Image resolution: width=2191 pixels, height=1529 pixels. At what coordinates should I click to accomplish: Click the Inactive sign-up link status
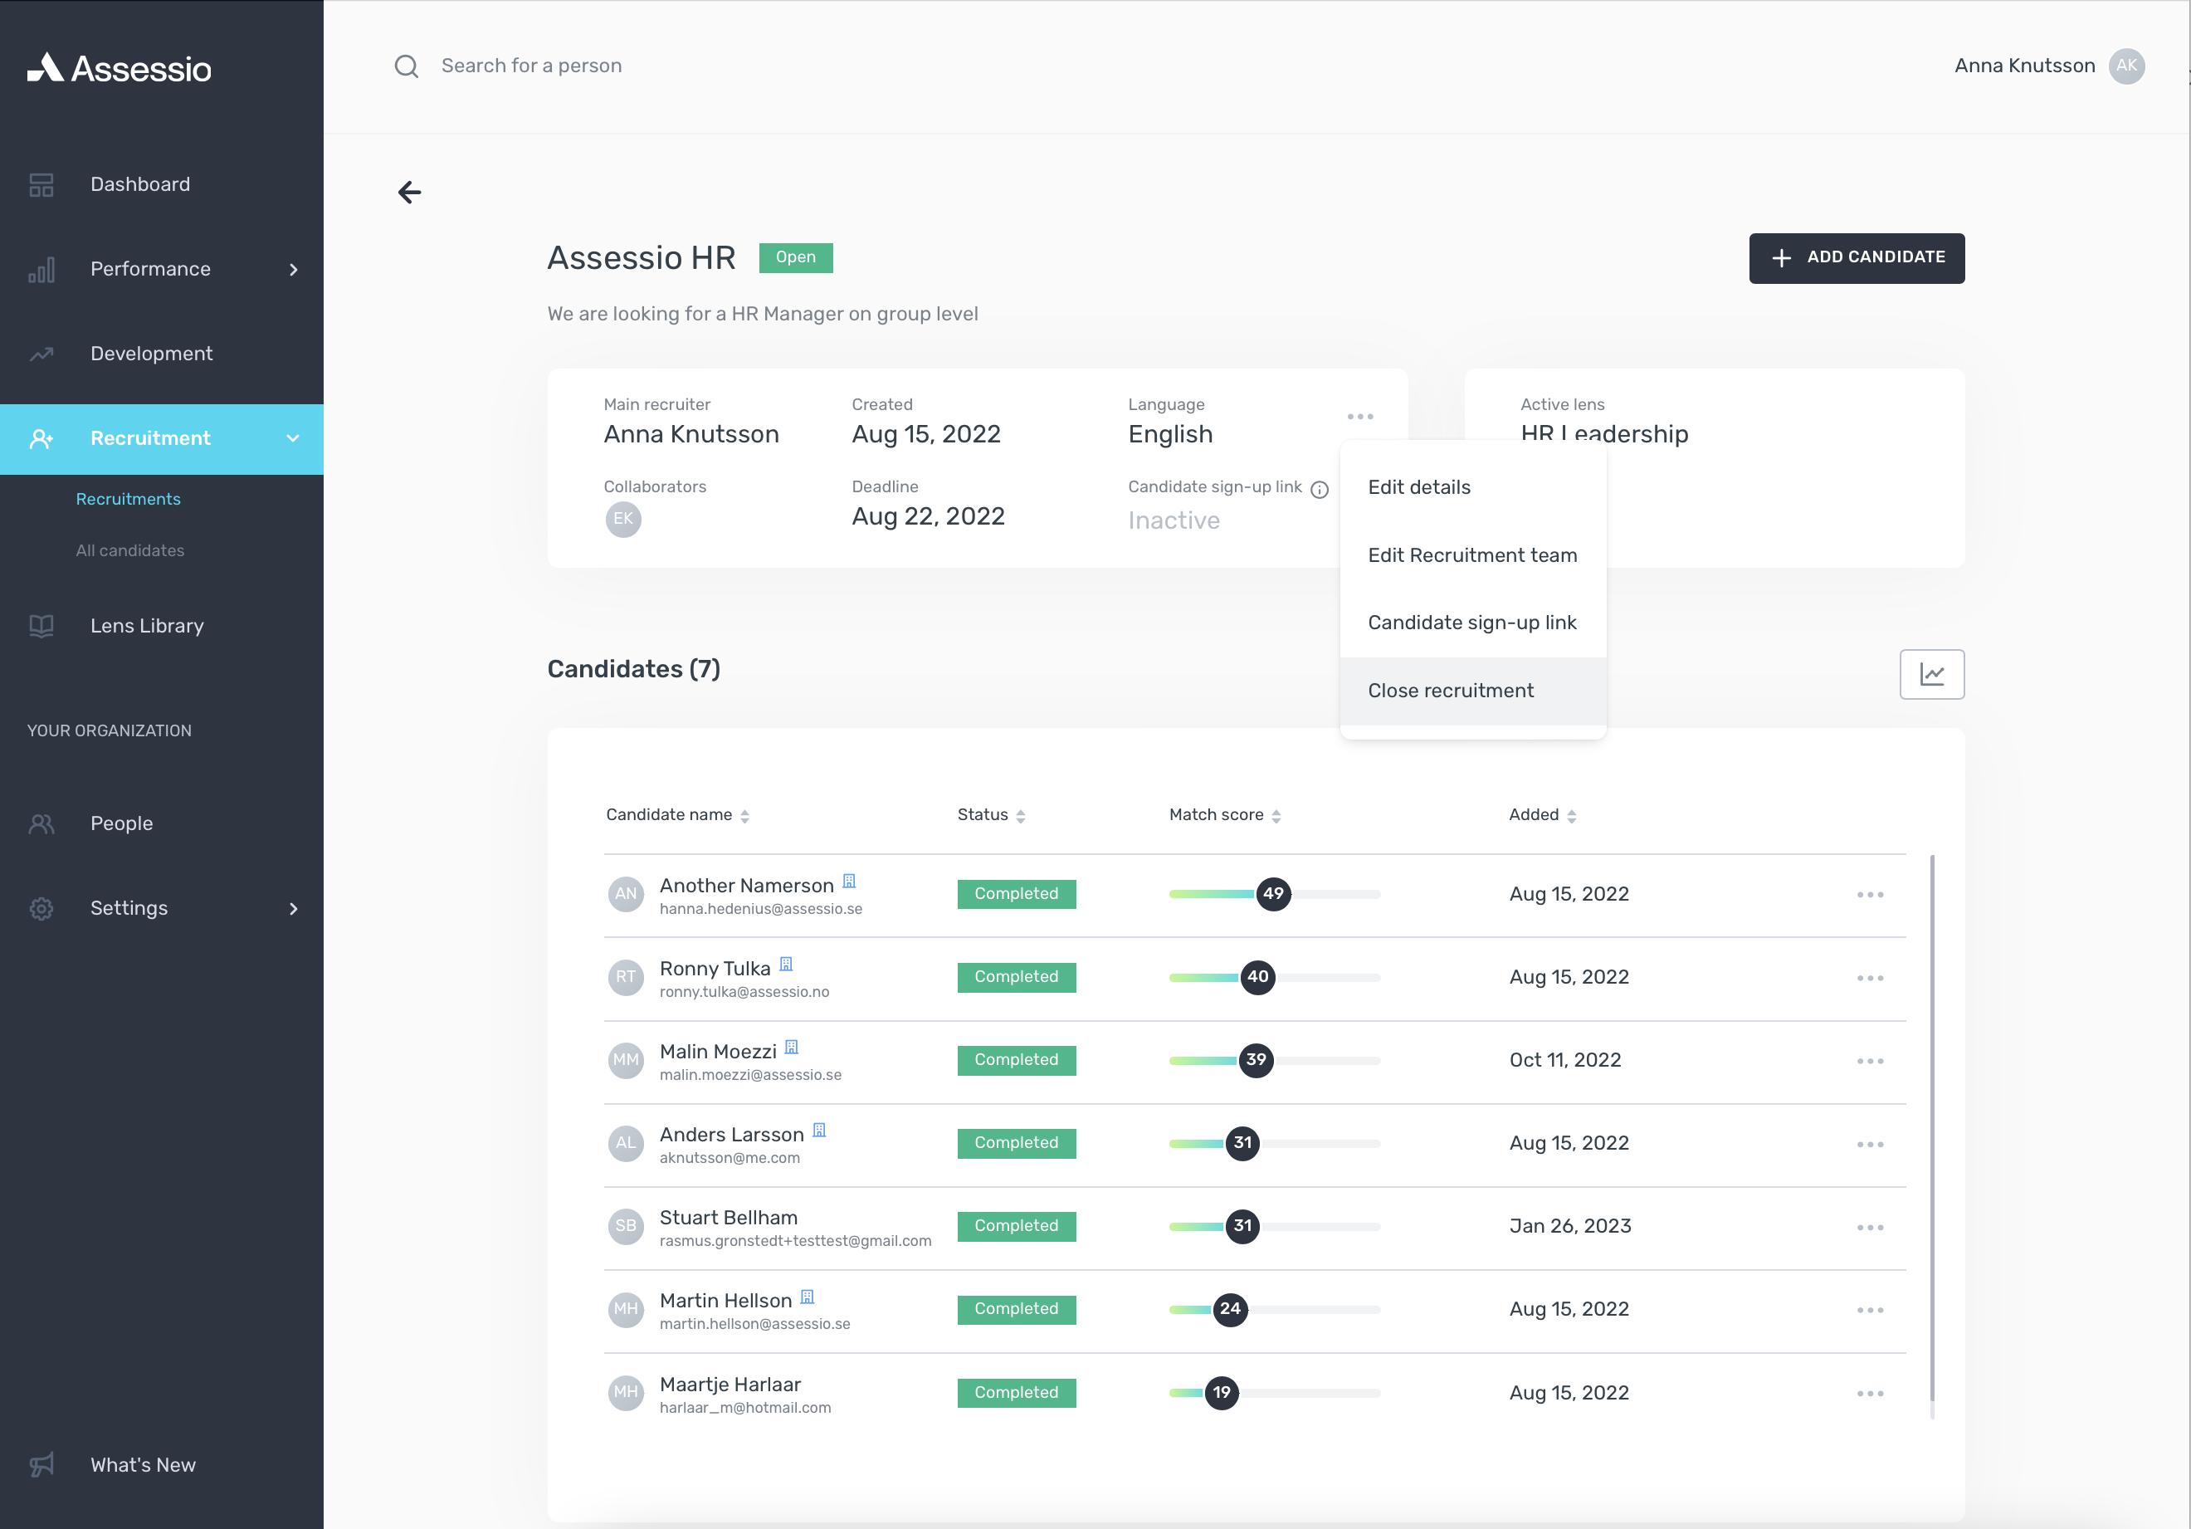pos(1173,521)
